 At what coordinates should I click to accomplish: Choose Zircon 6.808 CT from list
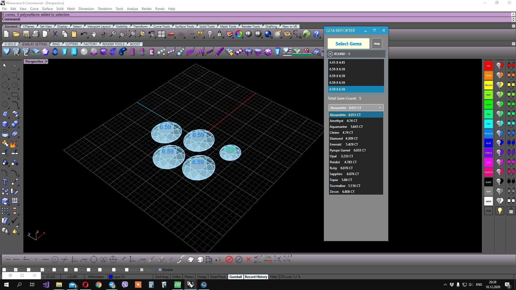point(356,192)
